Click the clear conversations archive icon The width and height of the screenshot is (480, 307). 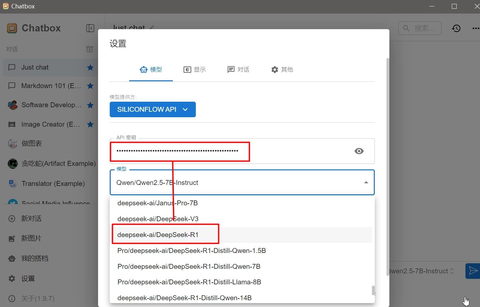(90, 49)
